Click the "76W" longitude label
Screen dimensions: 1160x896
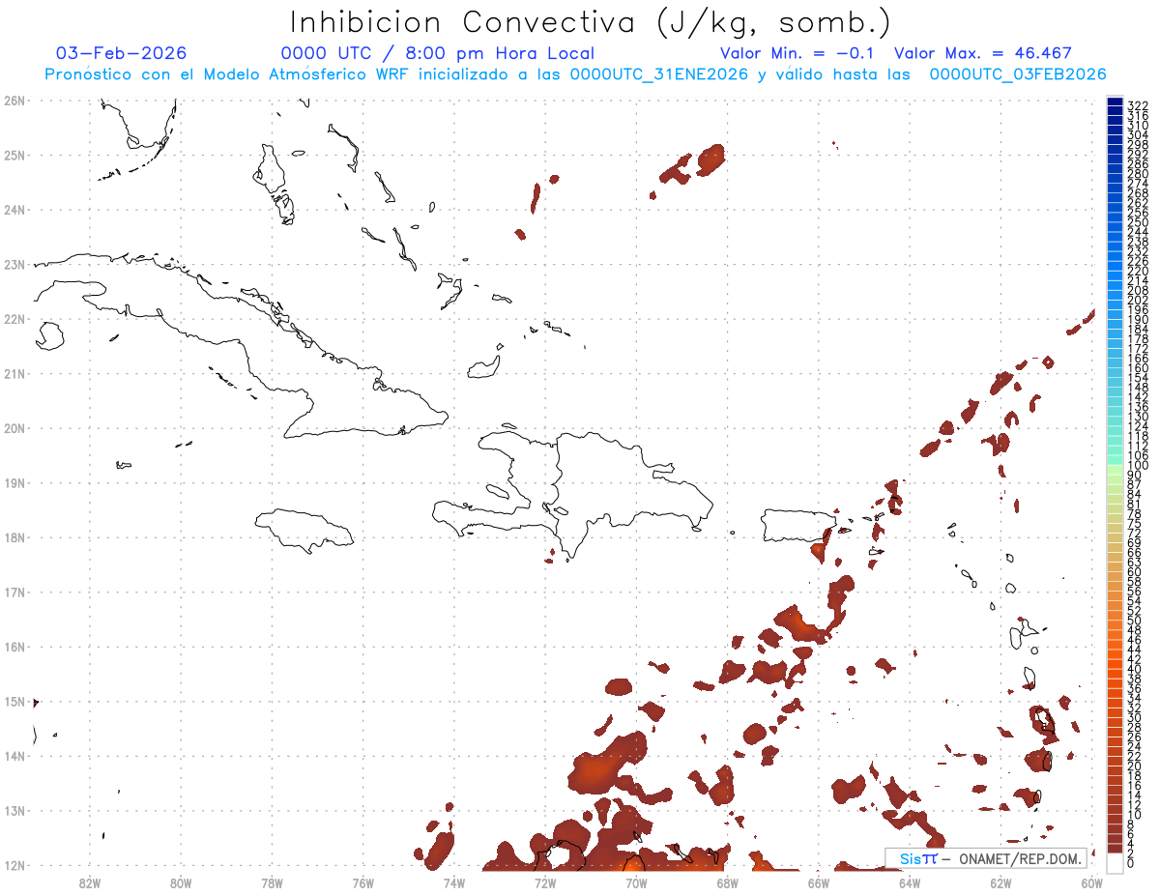(x=363, y=882)
